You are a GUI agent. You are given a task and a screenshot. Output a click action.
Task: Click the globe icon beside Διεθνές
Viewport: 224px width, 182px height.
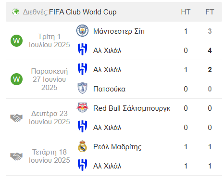(15, 12)
